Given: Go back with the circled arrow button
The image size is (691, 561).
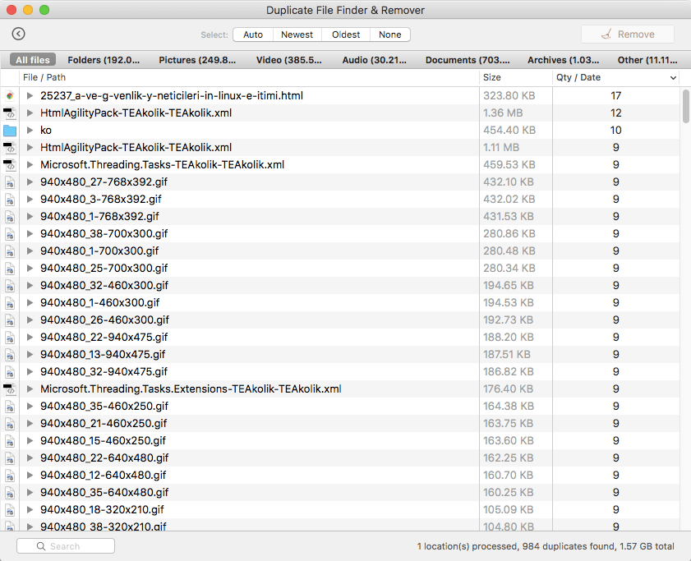Looking at the screenshot, I should 19,34.
